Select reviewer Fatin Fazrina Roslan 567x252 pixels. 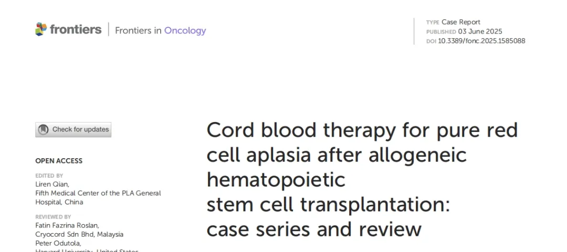[x=67, y=226]
